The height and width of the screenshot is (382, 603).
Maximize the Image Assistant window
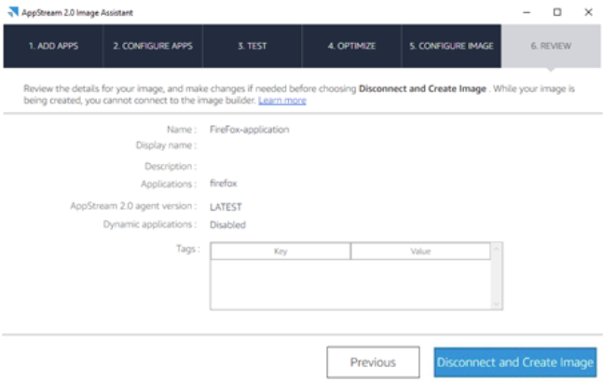point(557,12)
